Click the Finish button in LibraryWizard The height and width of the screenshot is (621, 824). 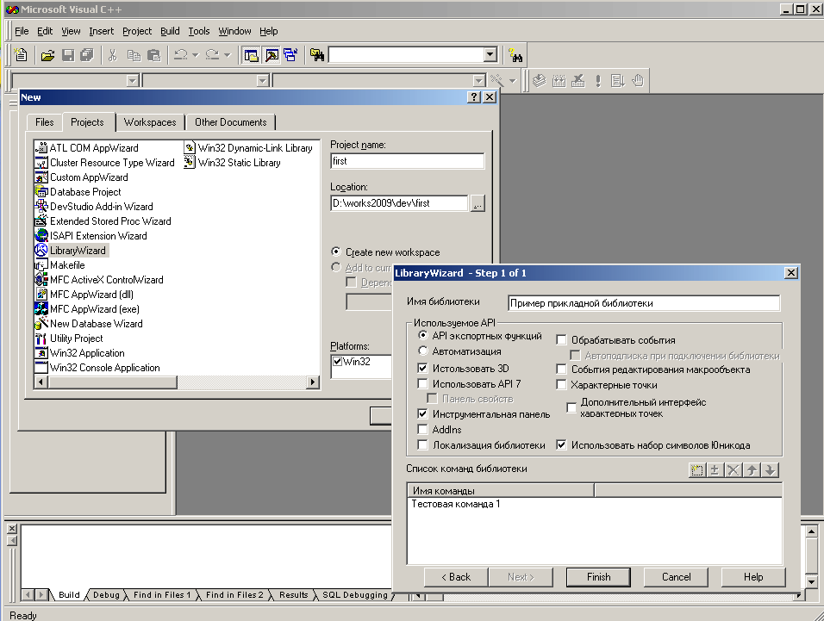pos(598,577)
